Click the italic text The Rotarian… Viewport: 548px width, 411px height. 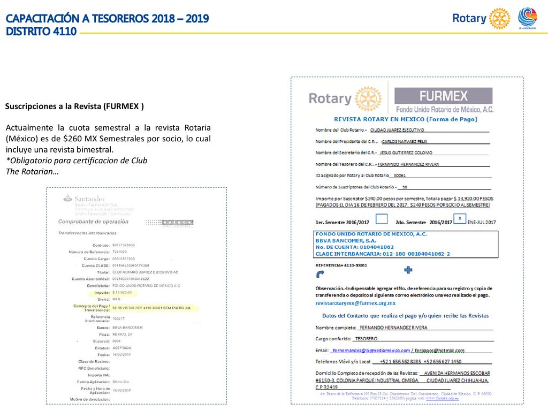click(32, 172)
